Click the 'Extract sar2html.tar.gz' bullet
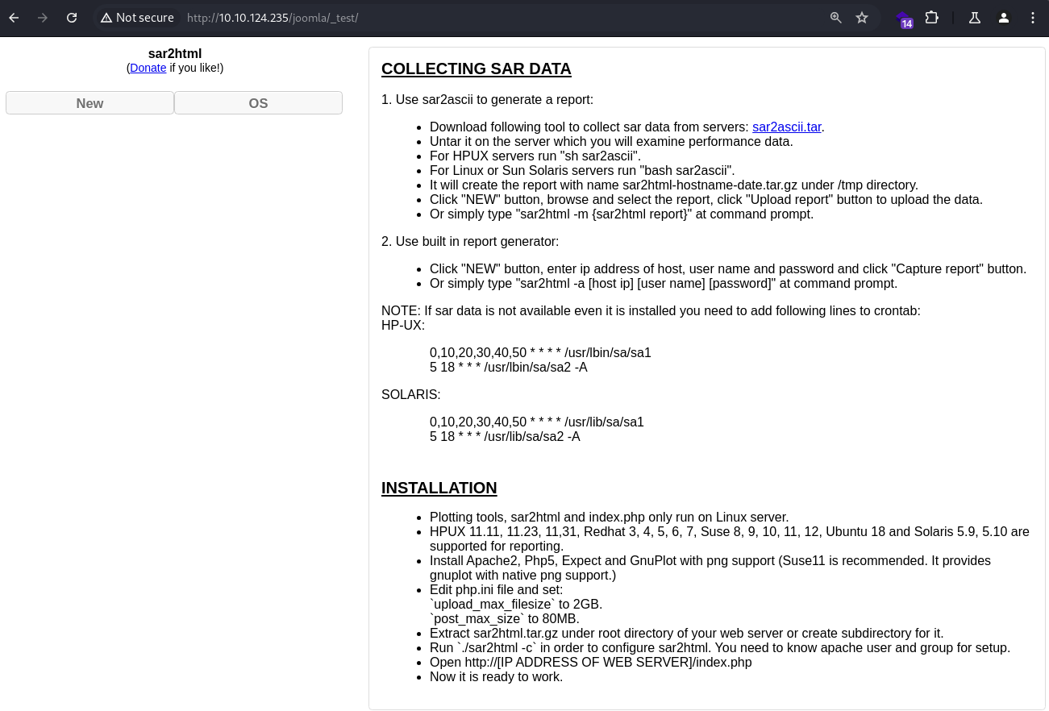The width and height of the screenshot is (1049, 711). 687,633
